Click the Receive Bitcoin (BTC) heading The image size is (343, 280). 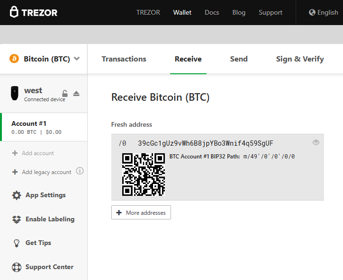pos(160,97)
